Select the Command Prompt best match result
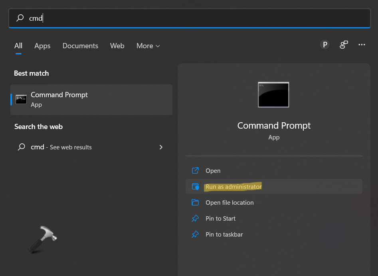The height and width of the screenshot is (276, 378). tap(91, 100)
